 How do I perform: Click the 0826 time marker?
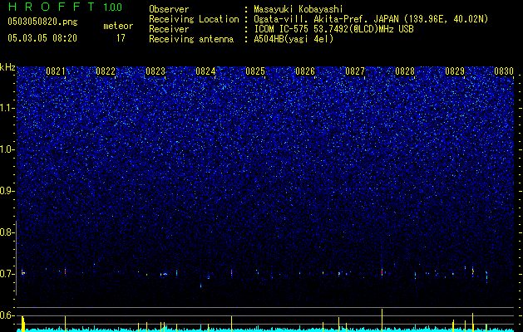[x=305, y=71]
